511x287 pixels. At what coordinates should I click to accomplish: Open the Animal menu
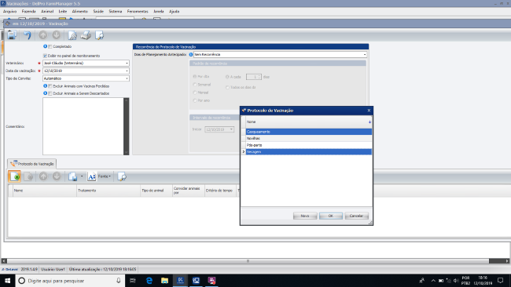47,12
